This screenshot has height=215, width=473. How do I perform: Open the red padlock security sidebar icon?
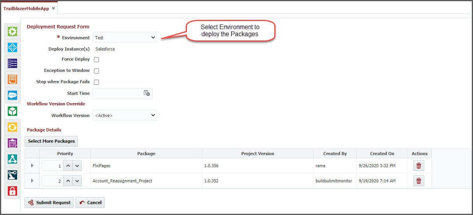(12, 191)
